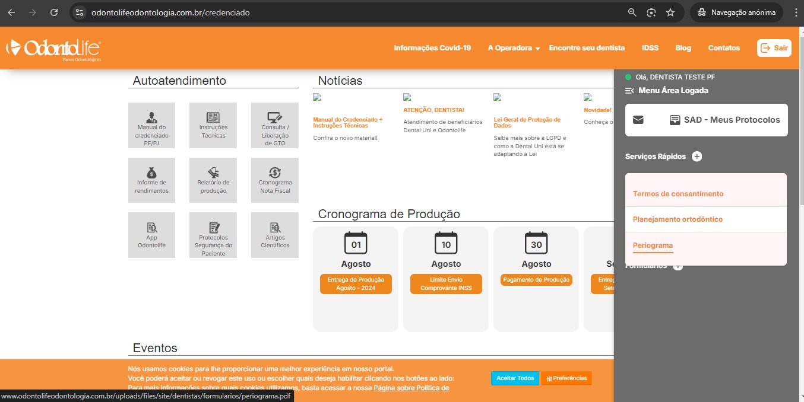Open Consulta / Liberação de GTO tile
The width and height of the screenshot is (804, 402).
[x=275, y=125]
